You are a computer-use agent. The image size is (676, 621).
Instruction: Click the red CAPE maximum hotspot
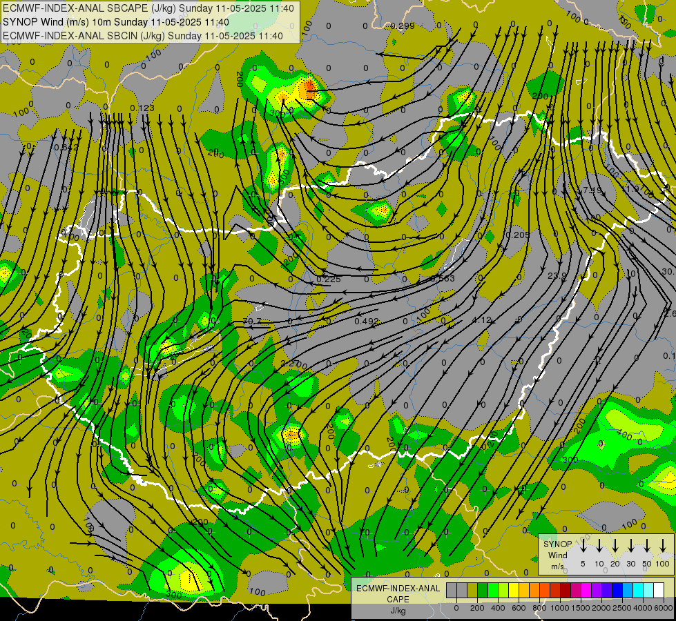pos(309,88)
